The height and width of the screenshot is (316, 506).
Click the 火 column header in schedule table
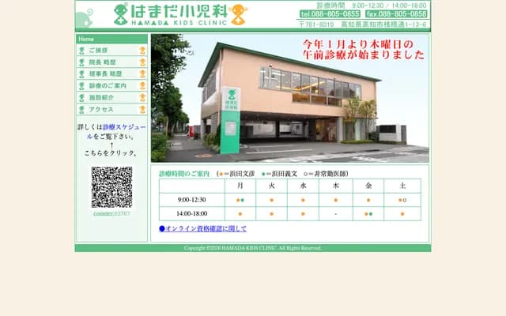271,186
